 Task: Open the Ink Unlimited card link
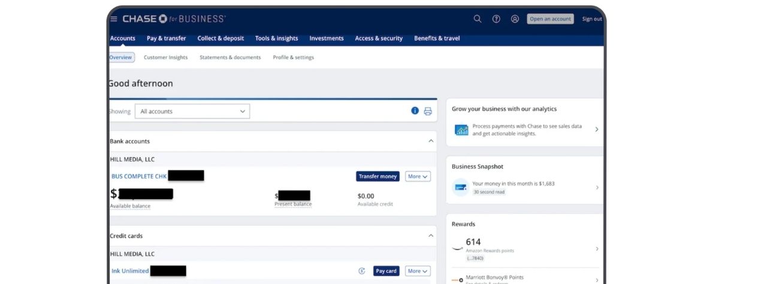pyautogui.click(x=130, y=271)
